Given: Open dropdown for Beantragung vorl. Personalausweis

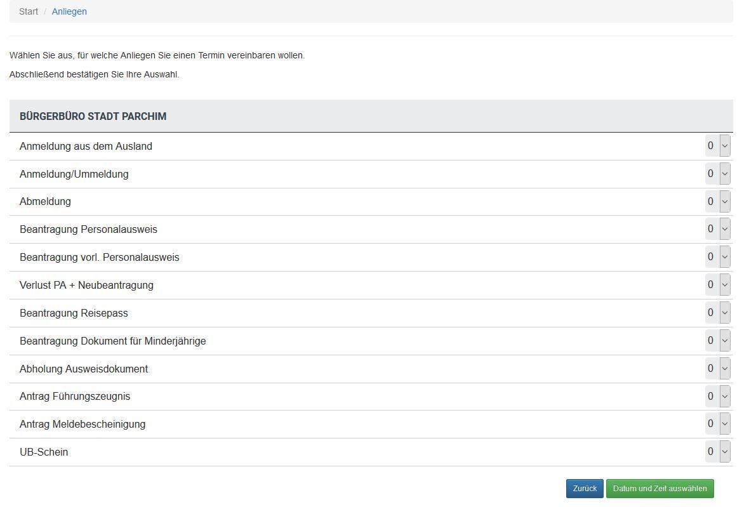Looking at the screenshot, I should [718, 257].
